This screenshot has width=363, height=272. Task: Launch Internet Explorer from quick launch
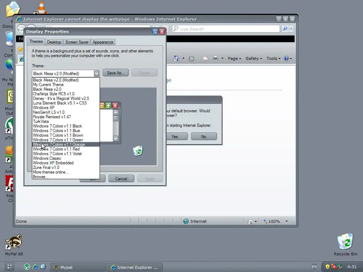[35, 267]
